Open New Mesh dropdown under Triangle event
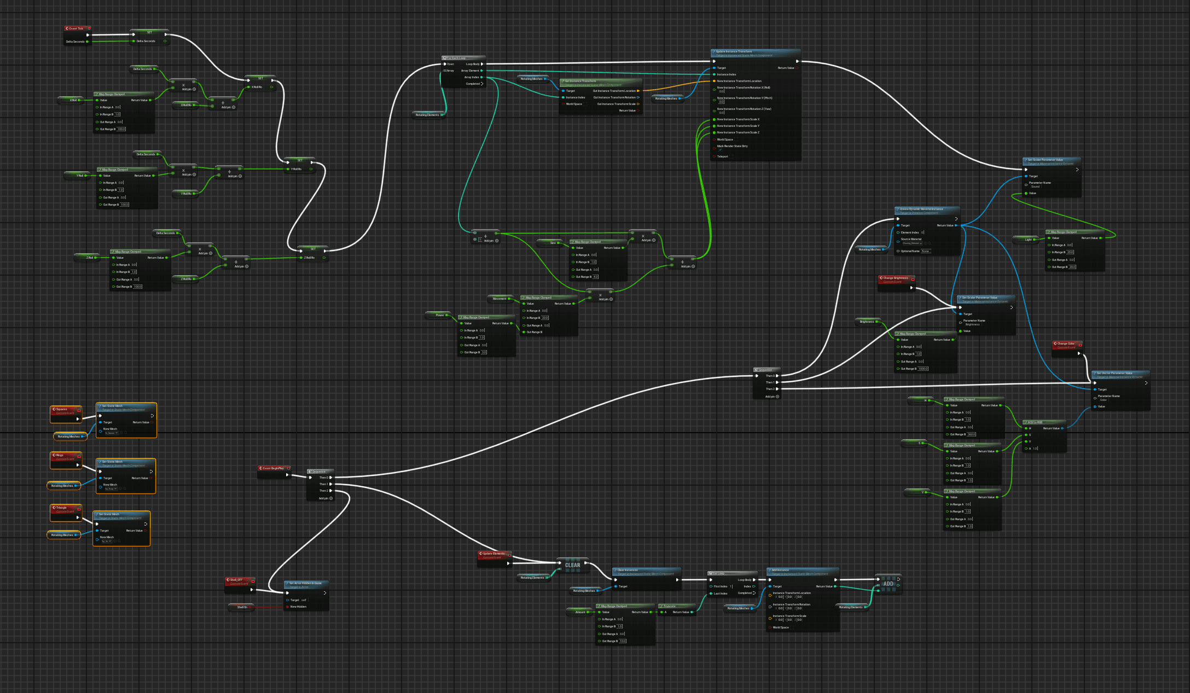The width and height of the screenshot is (1190, 693). [106, 541]
